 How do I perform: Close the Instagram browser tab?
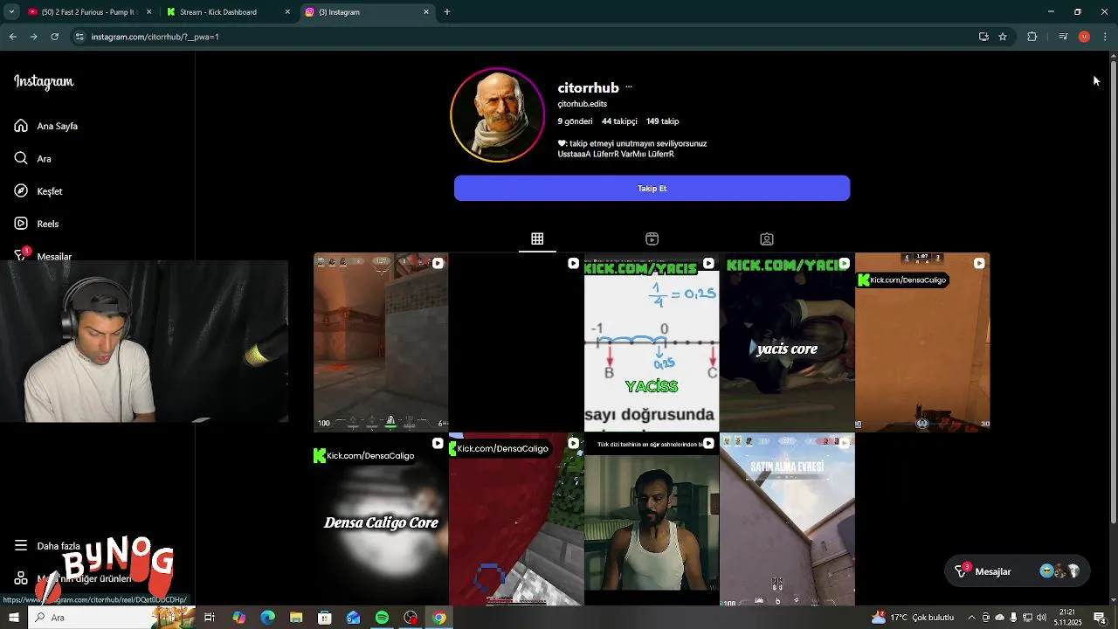tap(426, 12)
